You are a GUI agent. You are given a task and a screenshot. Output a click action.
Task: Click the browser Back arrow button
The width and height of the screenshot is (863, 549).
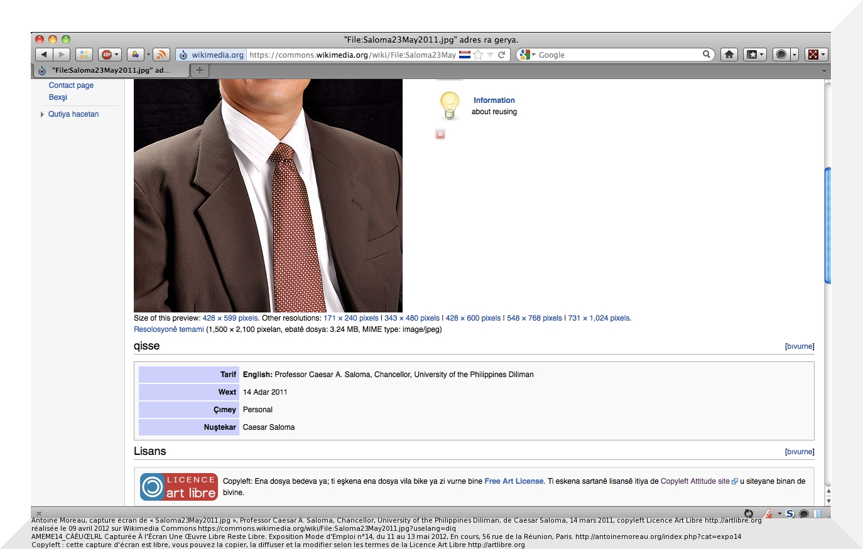(x=44, y=55)
